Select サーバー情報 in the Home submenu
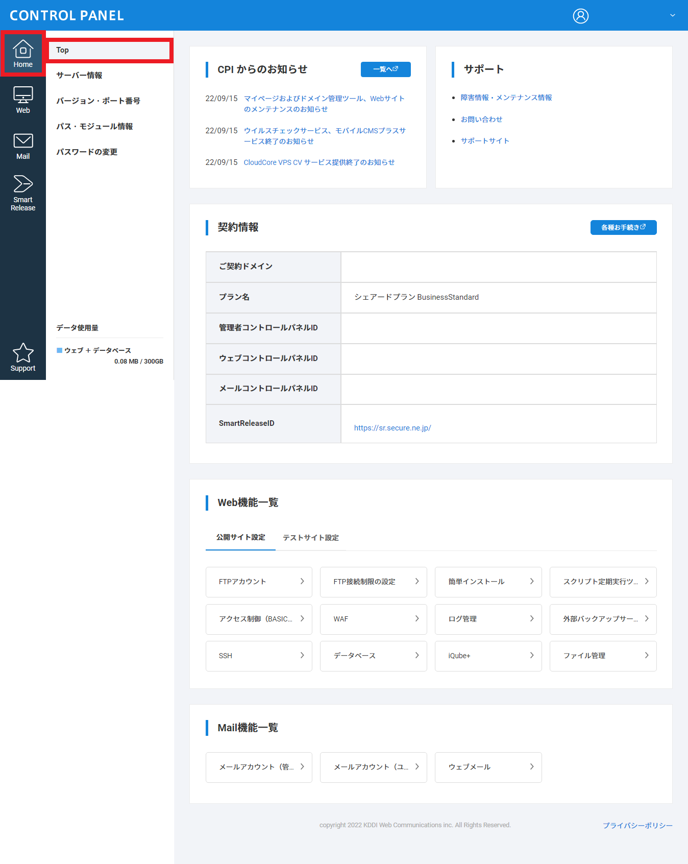The width and height of the screenshot is (688, 864). 79,76
